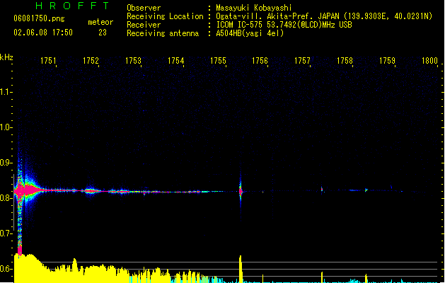Click the 'Receiver' field label
This screenshot has height=283, width=445.
coord(144,25)
